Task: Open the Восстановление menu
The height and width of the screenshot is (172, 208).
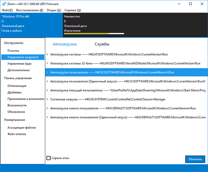Action: (x=30, y=10)
